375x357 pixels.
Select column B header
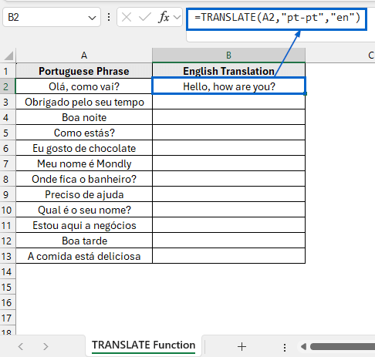[x=228, y=56]
